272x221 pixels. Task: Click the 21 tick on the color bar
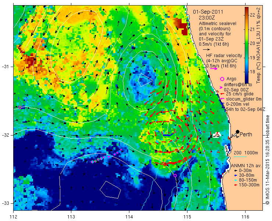(253, 29)
